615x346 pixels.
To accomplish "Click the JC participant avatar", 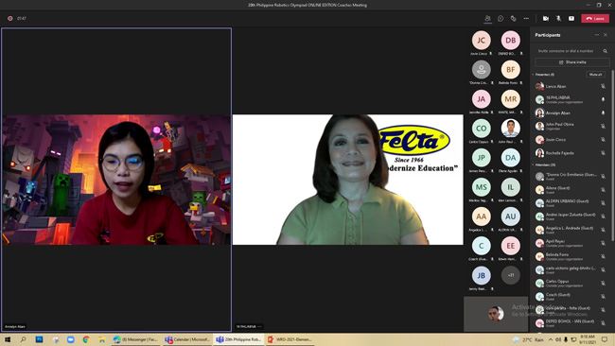I will 482,40.
